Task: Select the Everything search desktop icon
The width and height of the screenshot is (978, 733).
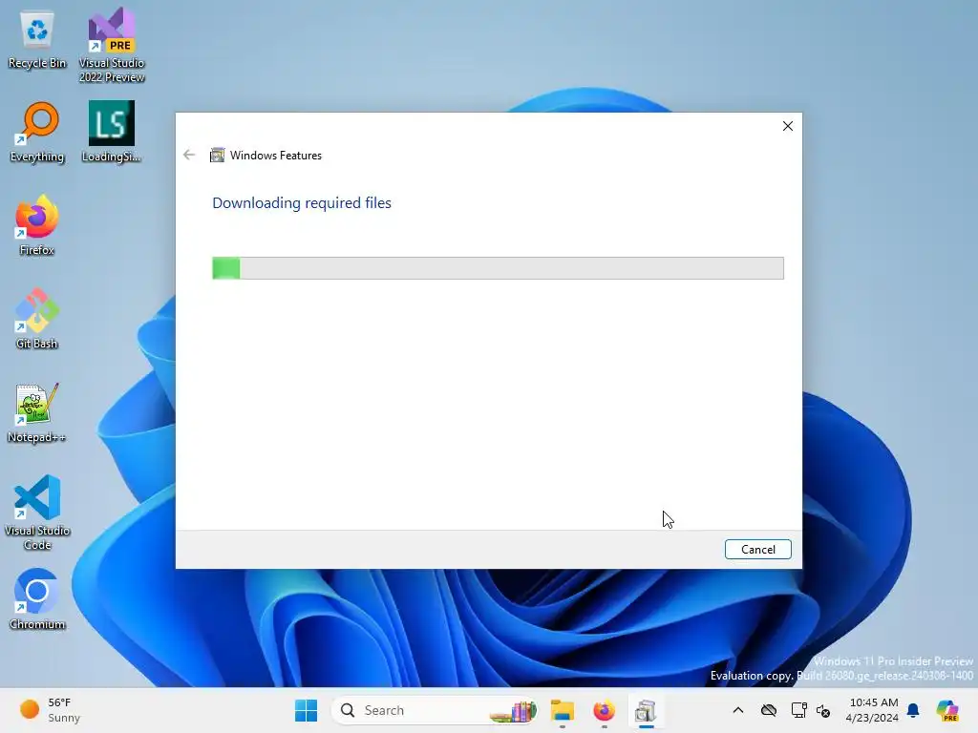Action: point(37,133)
